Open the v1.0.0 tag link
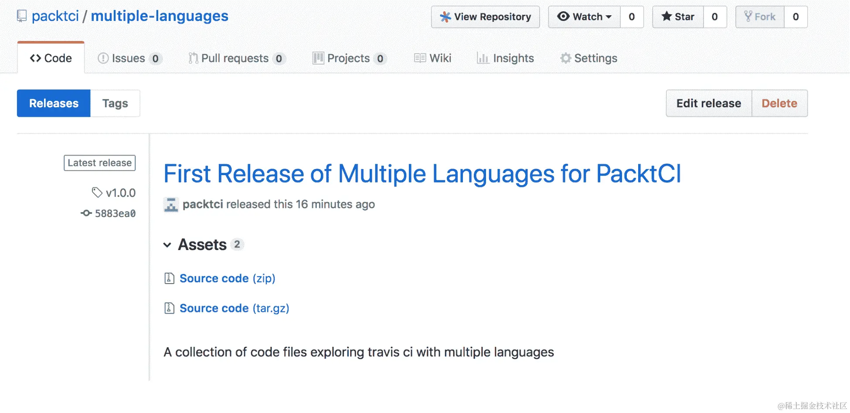This screenshot has width=850, height=413. click(121, 193)
